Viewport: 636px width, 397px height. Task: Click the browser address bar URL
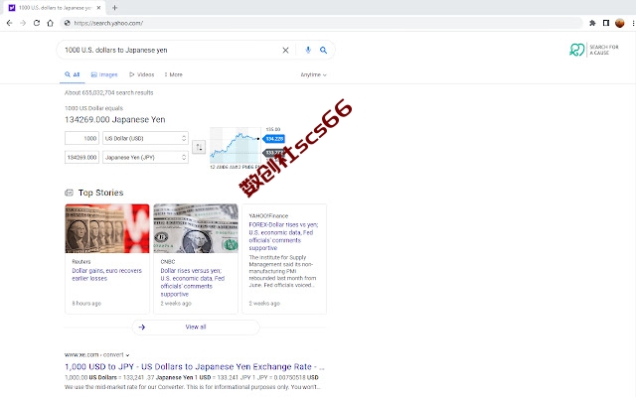(x=108, y=23)
